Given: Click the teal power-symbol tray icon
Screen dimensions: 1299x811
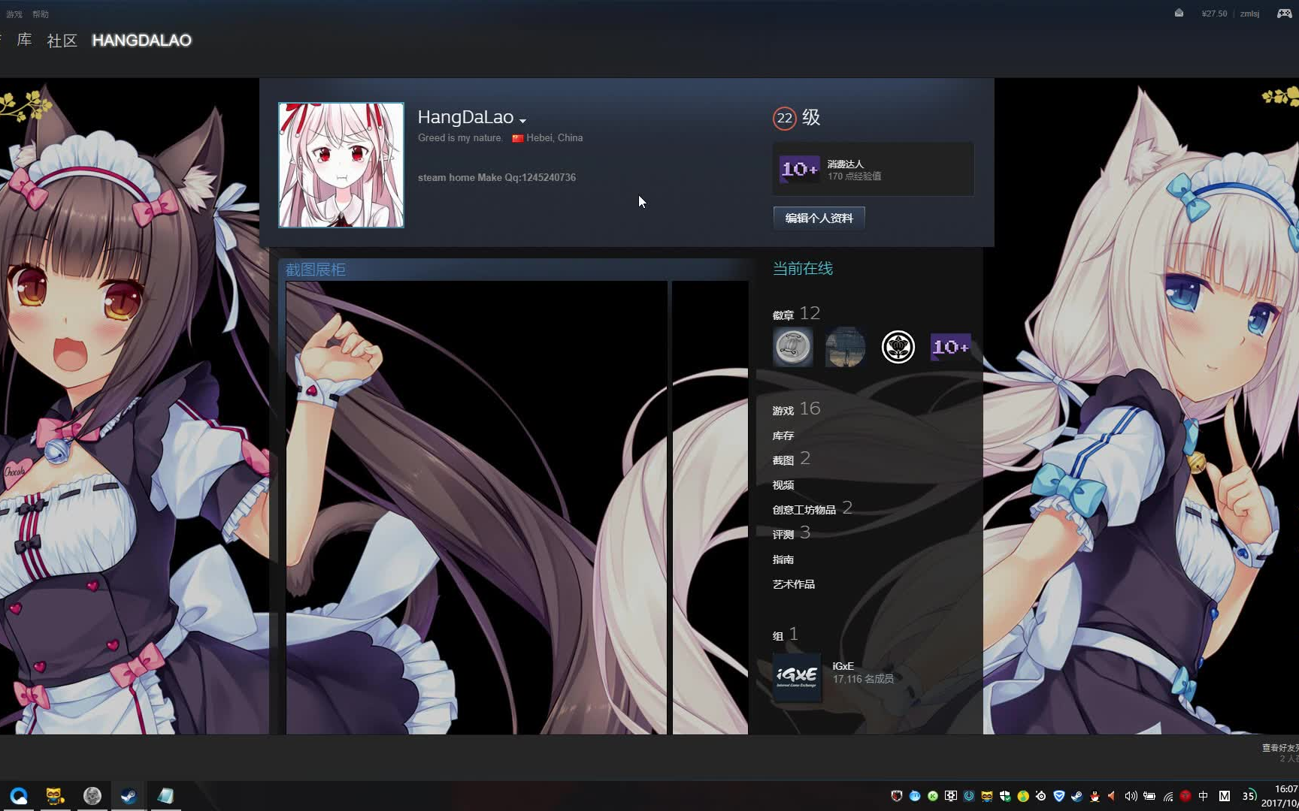Looking at the screenshot, I should click(x=969, y=796).
